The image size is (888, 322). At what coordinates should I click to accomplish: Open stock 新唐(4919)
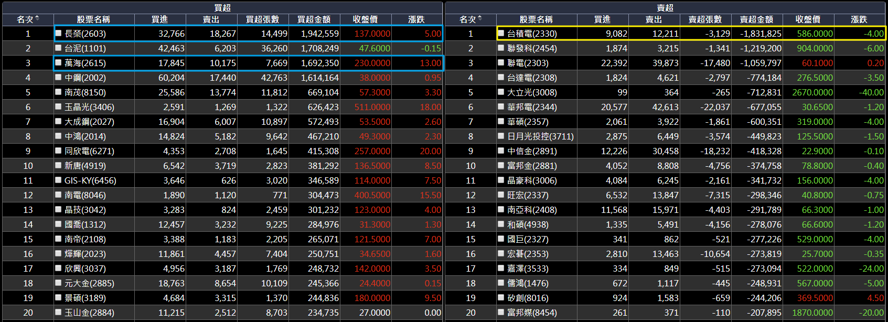pyautogui.click(x=85, y=166)
